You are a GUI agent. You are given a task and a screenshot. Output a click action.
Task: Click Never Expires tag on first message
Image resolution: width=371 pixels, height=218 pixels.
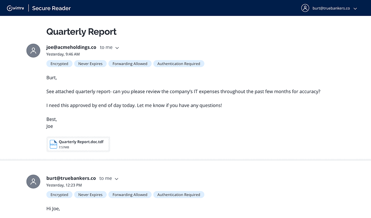[90, 64]
